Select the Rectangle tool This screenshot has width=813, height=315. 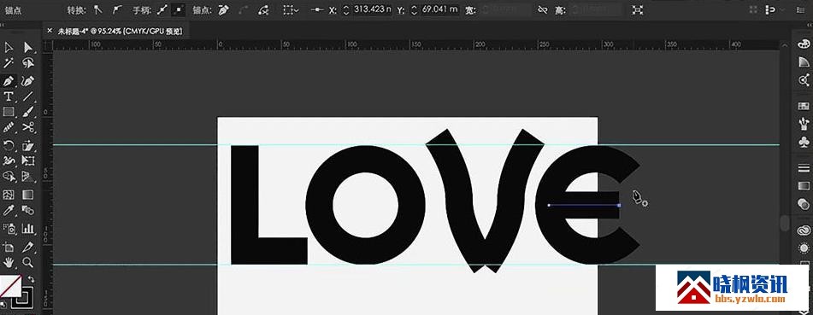9,112
